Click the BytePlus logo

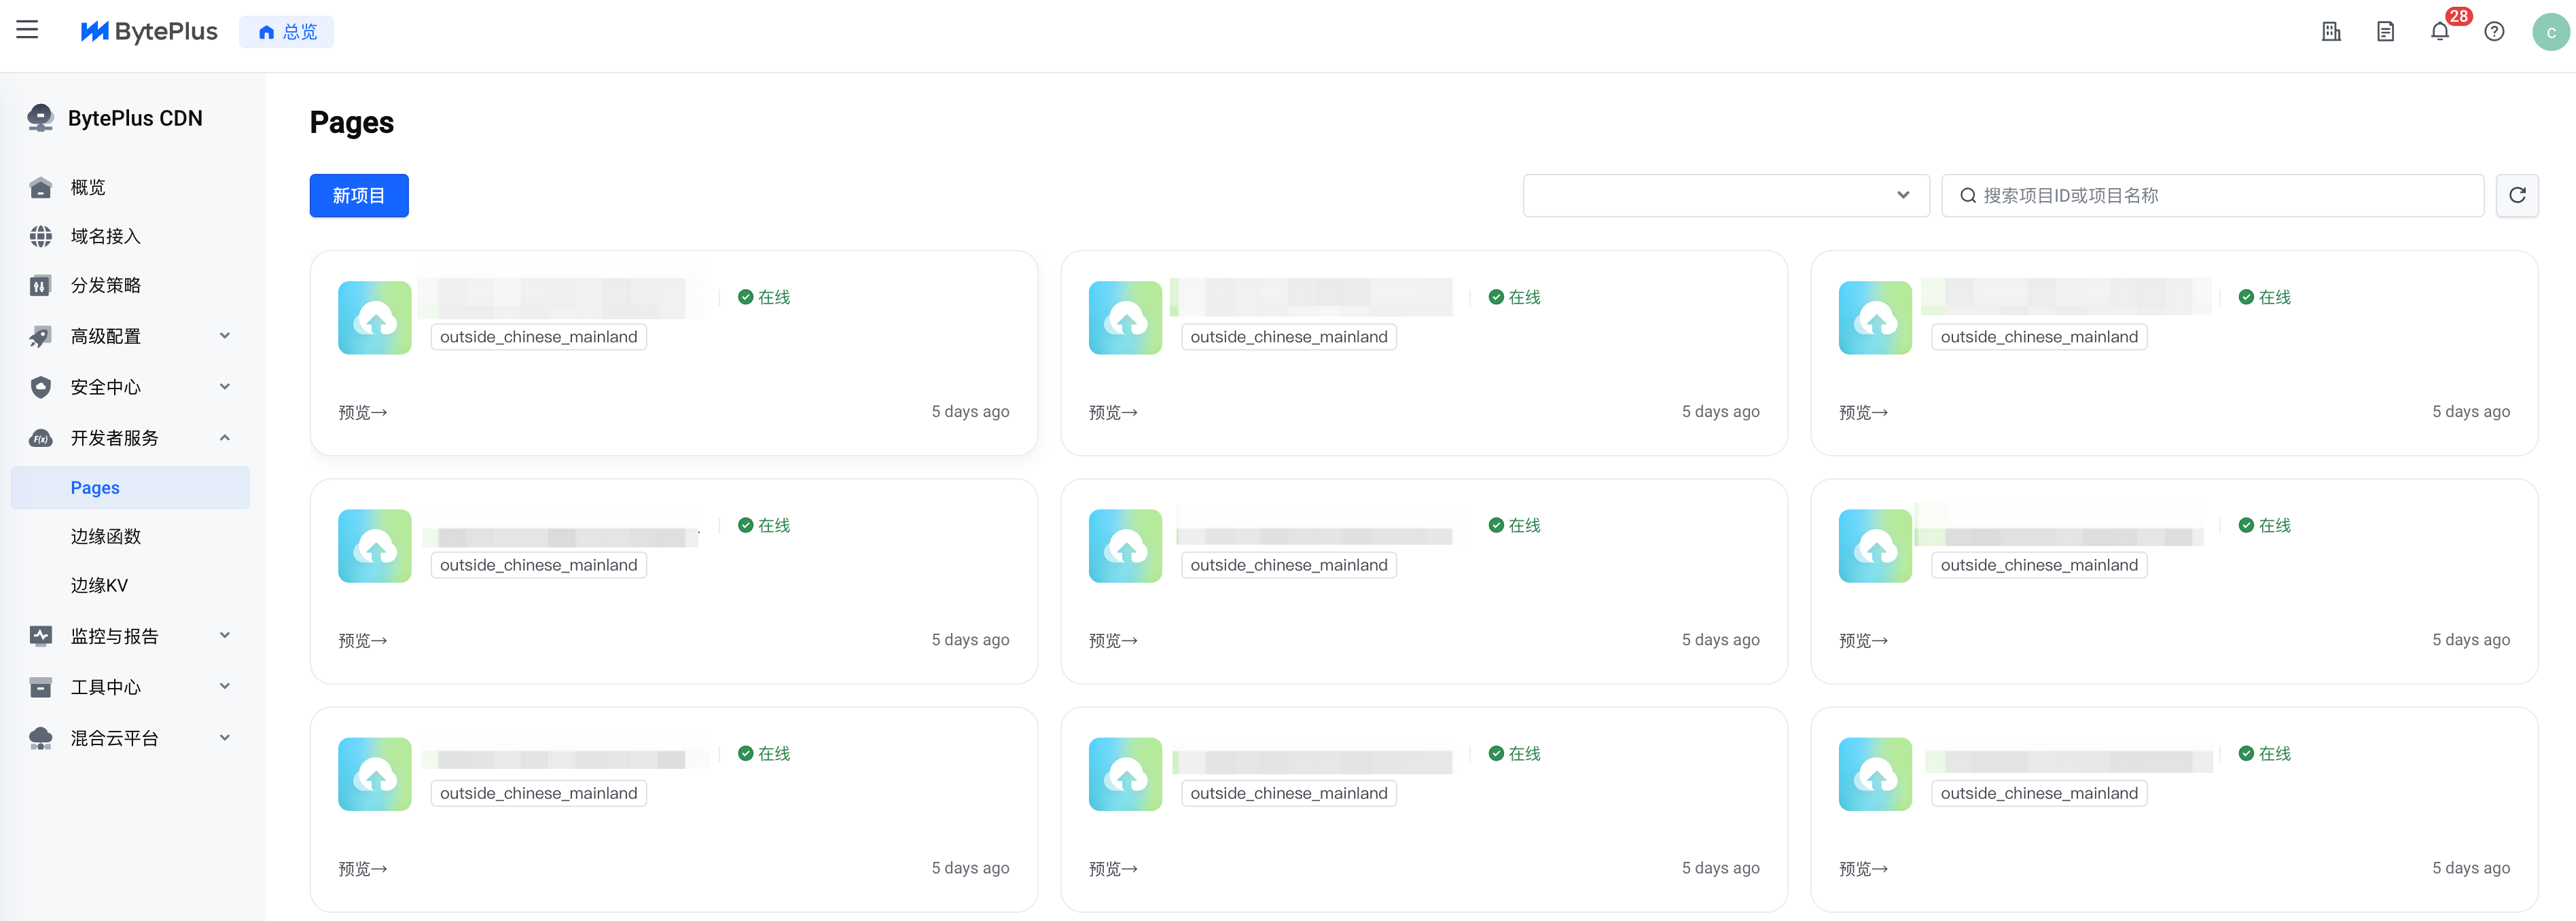(149, 32)
